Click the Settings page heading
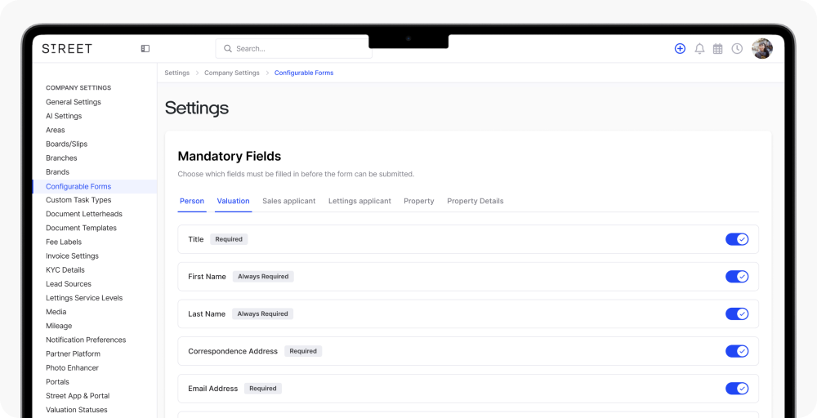817x418 pixels. click(x=196, y=108)
